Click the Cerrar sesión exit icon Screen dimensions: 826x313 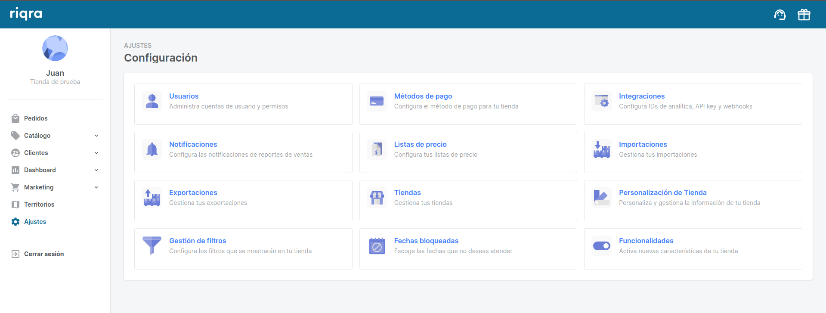[x=15, y=254]
